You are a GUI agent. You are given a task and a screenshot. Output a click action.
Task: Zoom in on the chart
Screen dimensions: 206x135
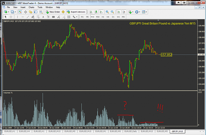click(107, 12)
